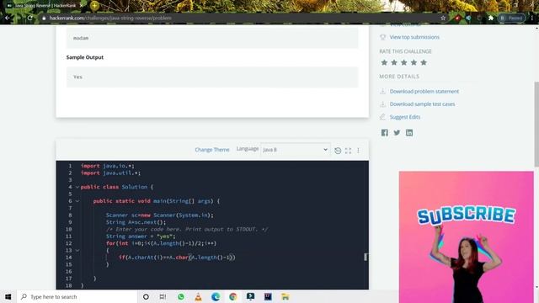Open VLC media player from taskbar
The height and width of the screenshot is (303, 539).
(x=199, y=296)
